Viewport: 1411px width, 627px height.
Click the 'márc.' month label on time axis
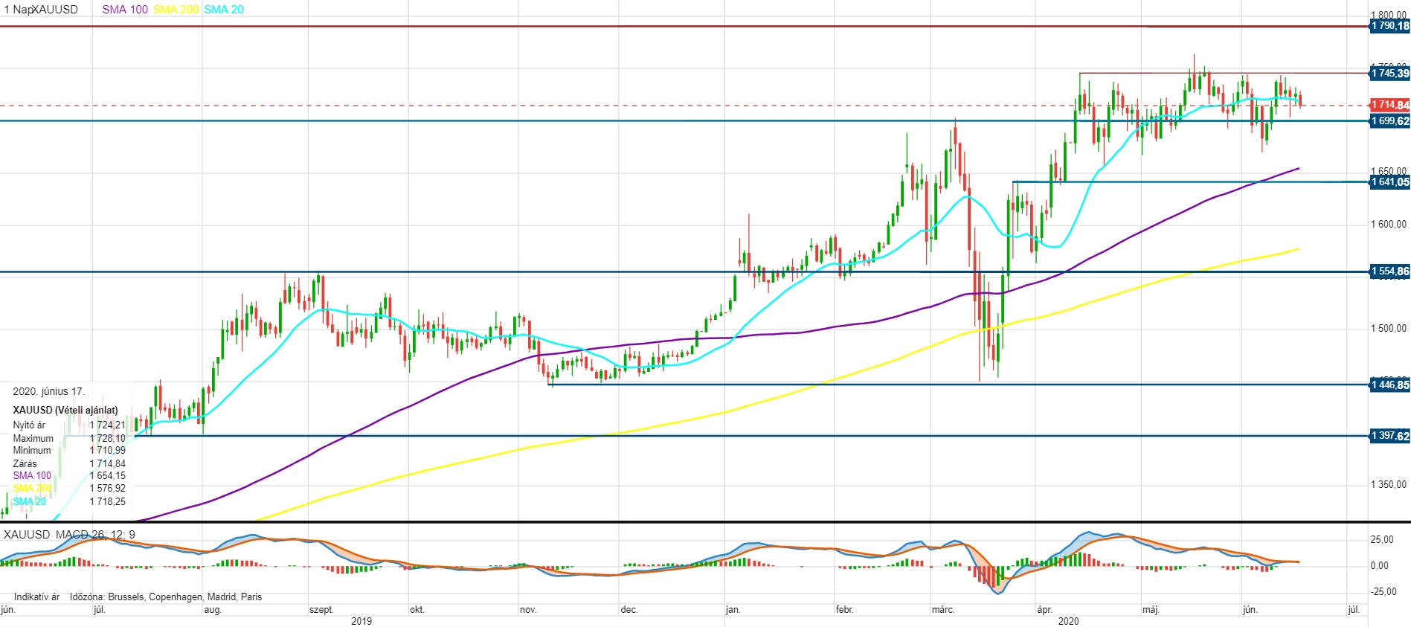coord(942,610)
